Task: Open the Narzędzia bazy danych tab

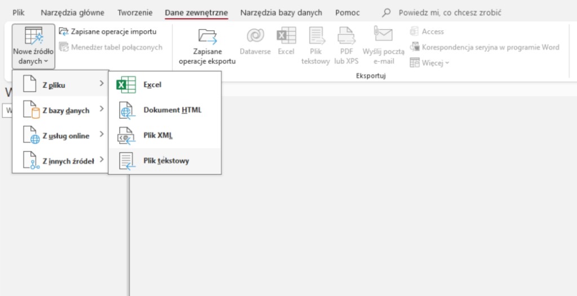Action: [x=281, y=12]
